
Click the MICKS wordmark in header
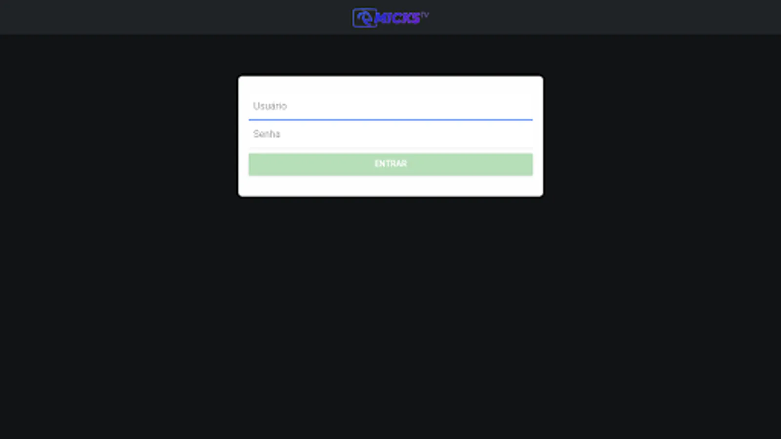[x=398, y=19]
